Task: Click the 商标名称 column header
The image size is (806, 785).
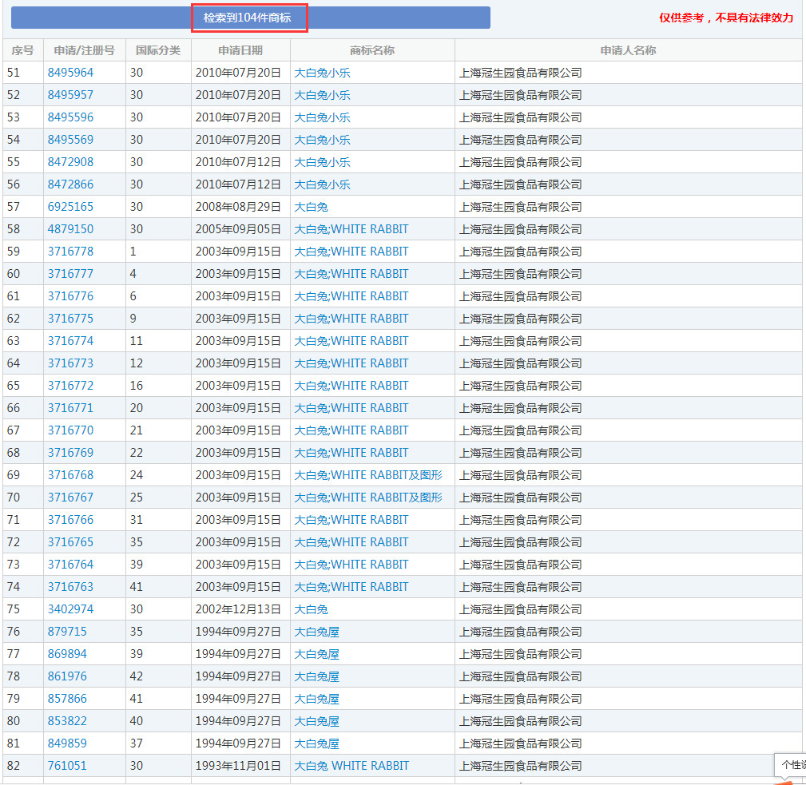Action: (x=372, y=50)
